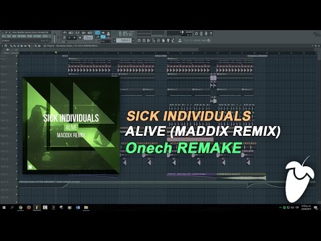
Task: Select the Playlist zoom tool
Action: pyautogui.click(x=36, y=46)
